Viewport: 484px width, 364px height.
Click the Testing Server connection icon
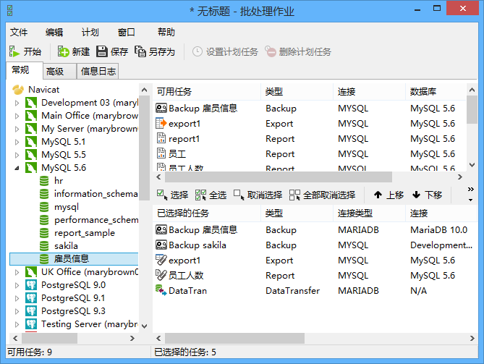click(31, 324)
